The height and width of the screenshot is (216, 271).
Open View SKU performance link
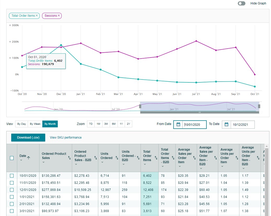[x=66, y=138]
